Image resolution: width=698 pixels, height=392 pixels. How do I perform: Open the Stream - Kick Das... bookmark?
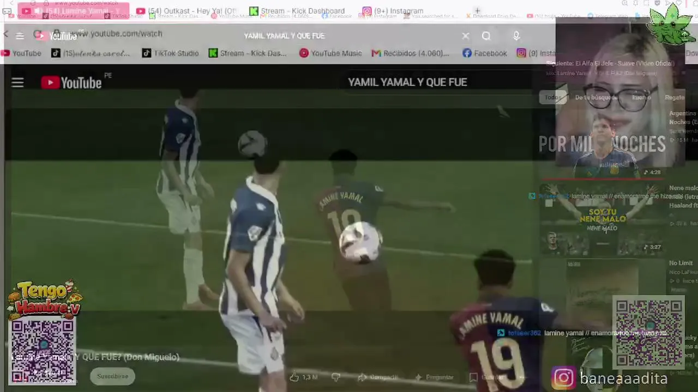tap(248, 53)
